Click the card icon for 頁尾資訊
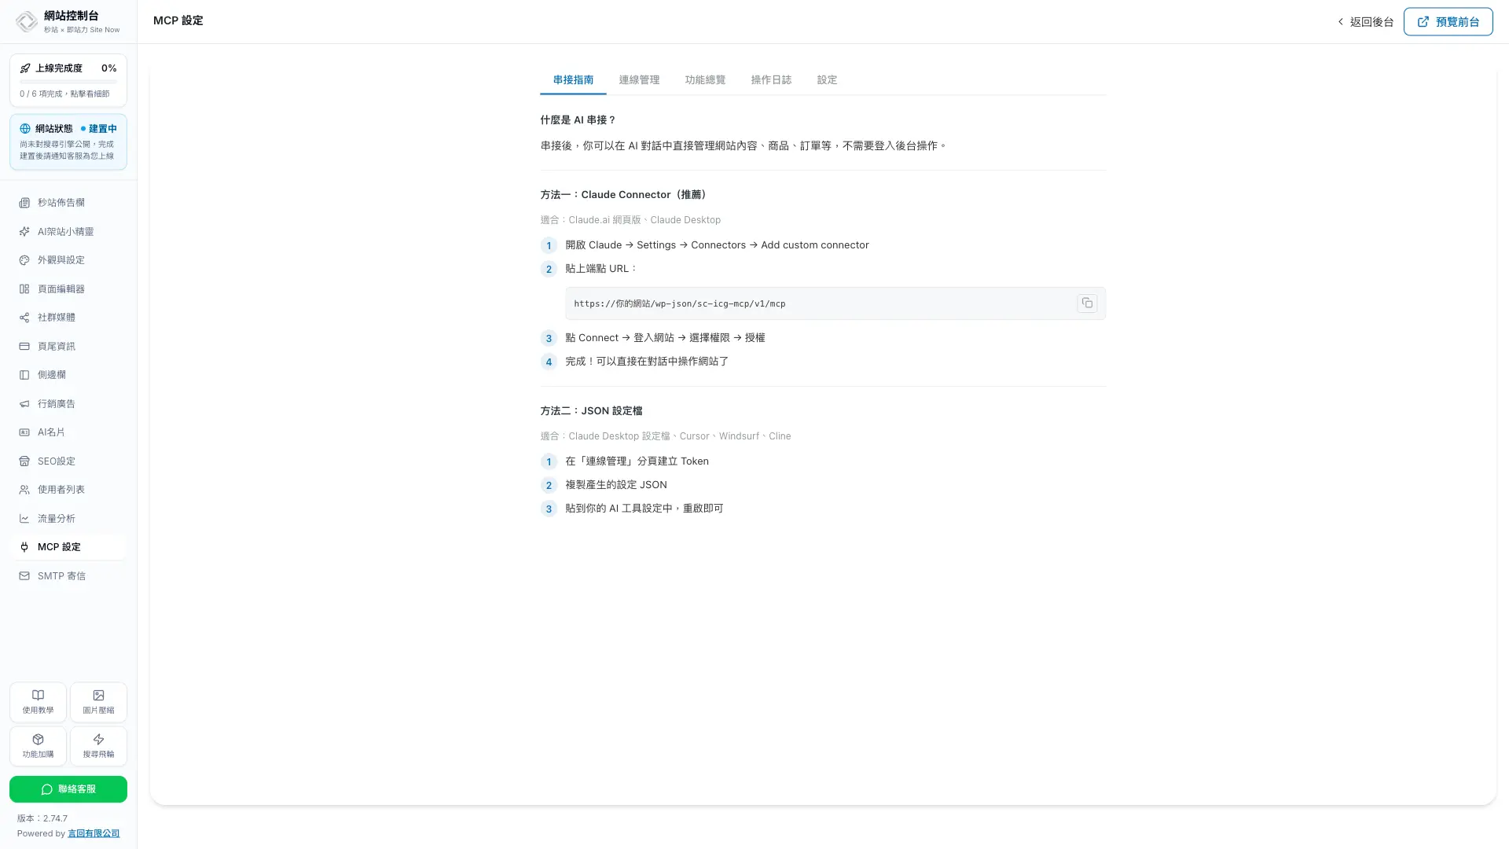1509x849 pixels. 24,347
